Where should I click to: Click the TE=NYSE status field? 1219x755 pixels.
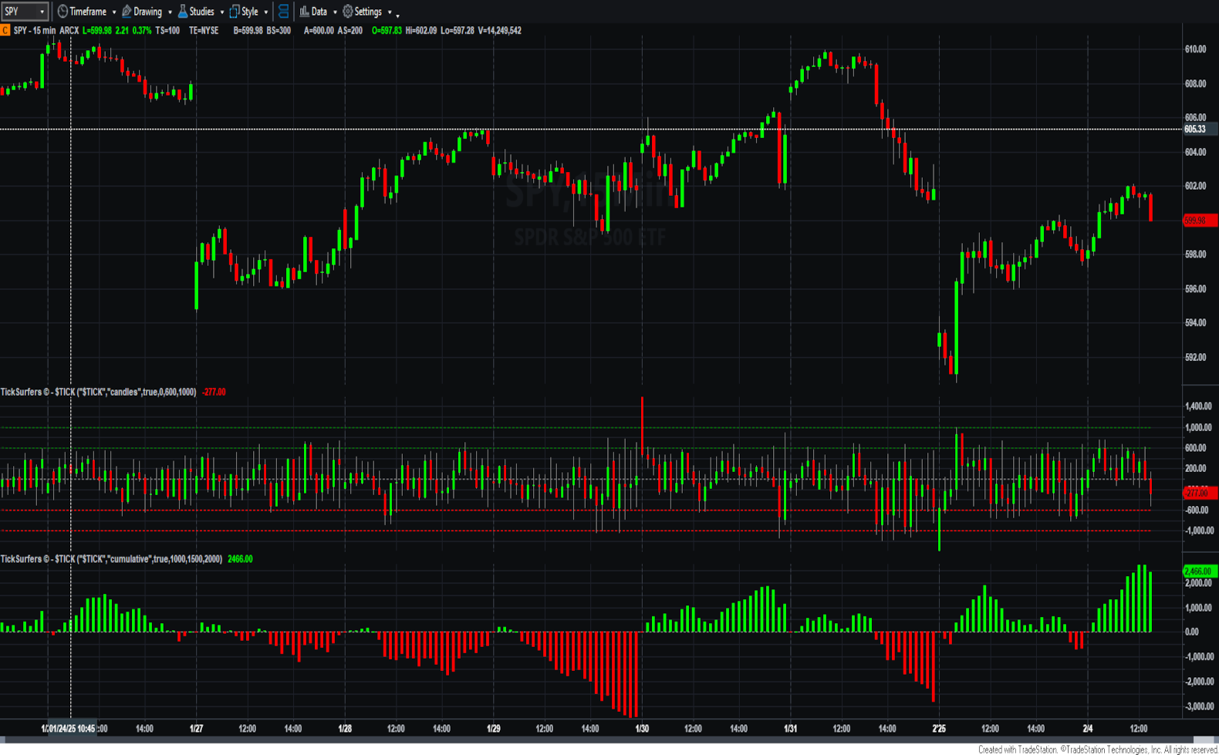click(204, 31)
